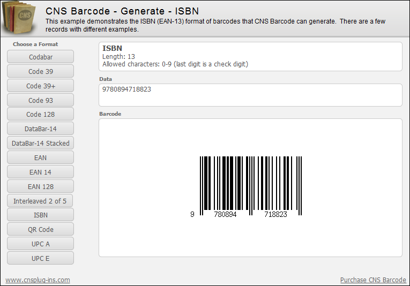Screen dimensions: 410x286
Task: Select the Codabar format button
Action: (41, 57)
